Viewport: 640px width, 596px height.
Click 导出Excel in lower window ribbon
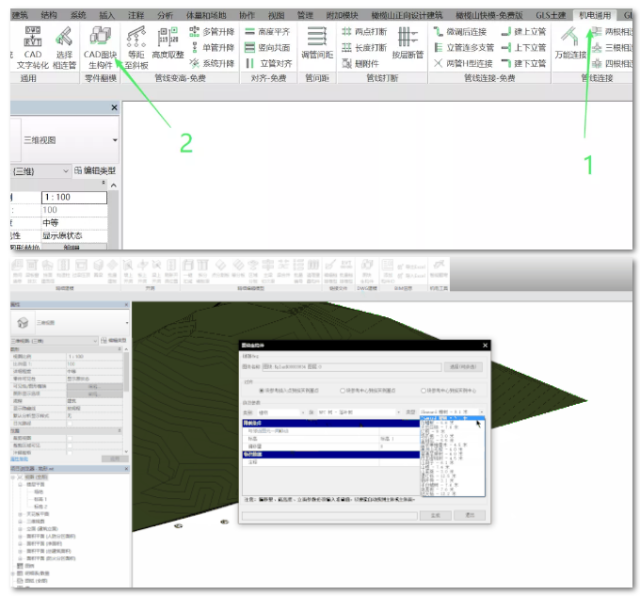coord(411,266)
